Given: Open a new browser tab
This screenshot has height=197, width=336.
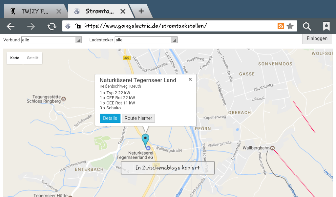Looking at the screenshot, I should (141, 11).
